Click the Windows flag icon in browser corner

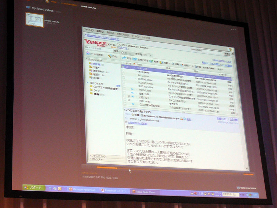230,49
